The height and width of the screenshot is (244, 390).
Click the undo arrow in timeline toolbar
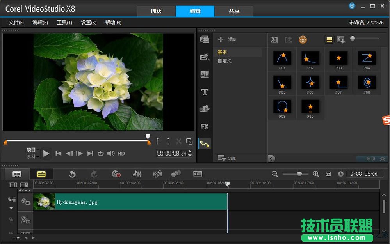point(72,174)
